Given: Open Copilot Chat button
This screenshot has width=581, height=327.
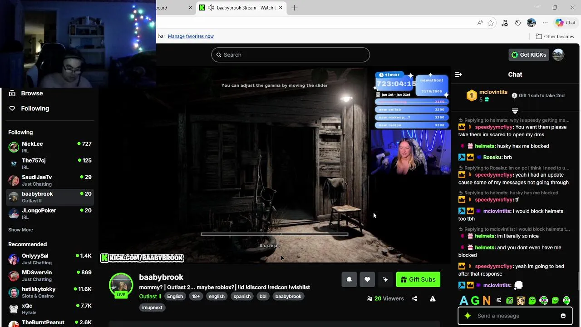Looking at the screenshot, I should click(x=566, y=23).
